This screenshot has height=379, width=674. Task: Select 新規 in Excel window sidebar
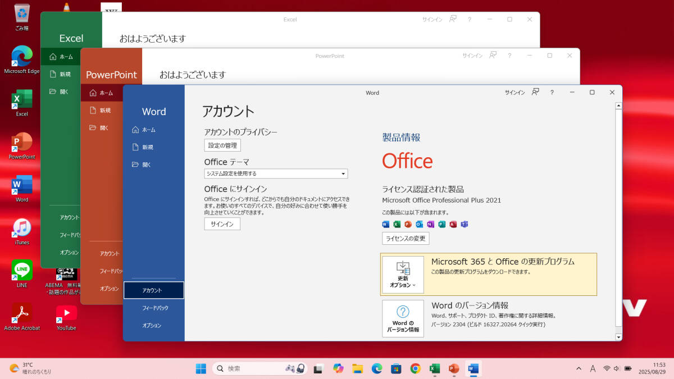[61, 74]
